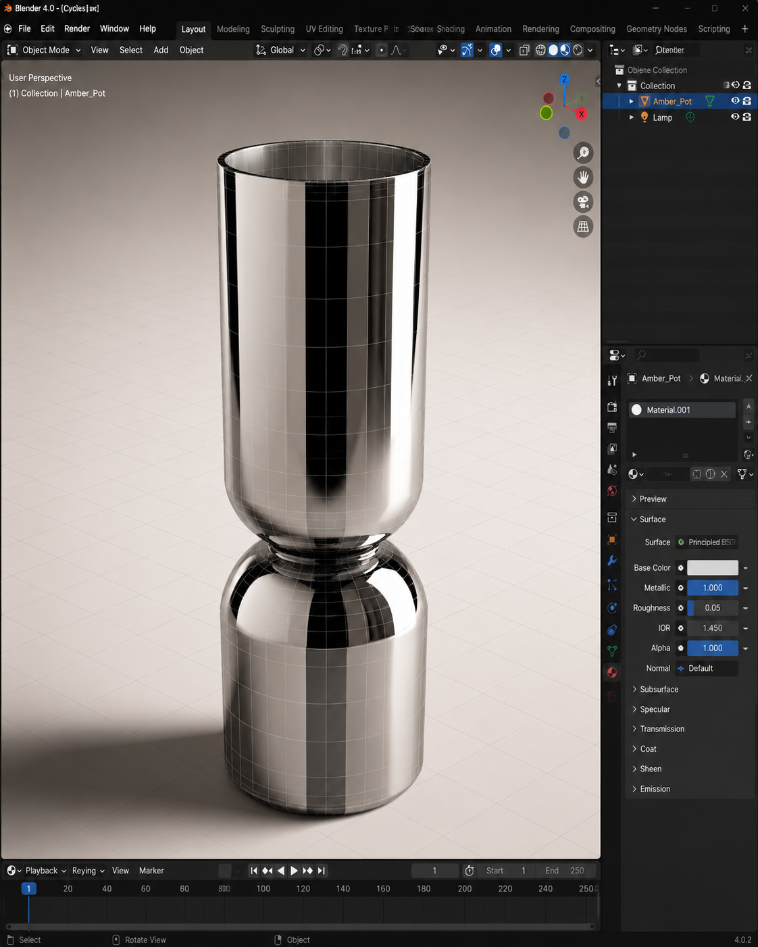Switch to the Geometry Nodes workspace tab
The width and height of the screenshot is (758, 947).
point(657,29)
